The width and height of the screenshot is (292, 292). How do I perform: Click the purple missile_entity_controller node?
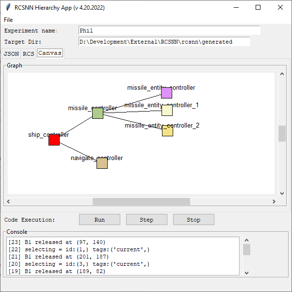point(166,93)
